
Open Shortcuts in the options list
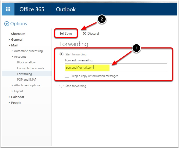[18, 34]
